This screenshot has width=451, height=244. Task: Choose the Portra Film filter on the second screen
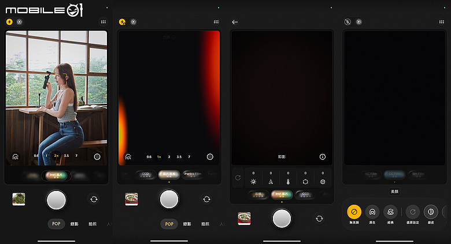[193, 175]
